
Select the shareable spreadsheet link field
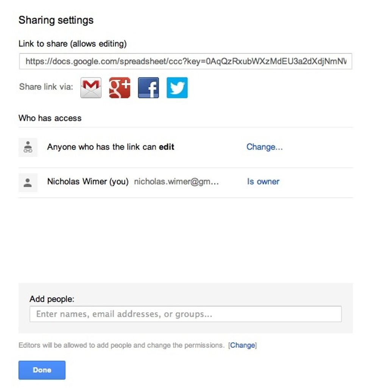pyautogui.click(x=185, y=61)
